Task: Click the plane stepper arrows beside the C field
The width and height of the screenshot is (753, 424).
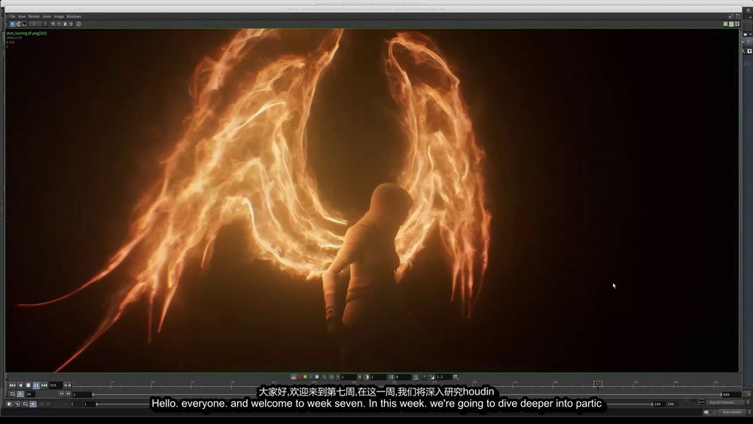Action: 45,24
